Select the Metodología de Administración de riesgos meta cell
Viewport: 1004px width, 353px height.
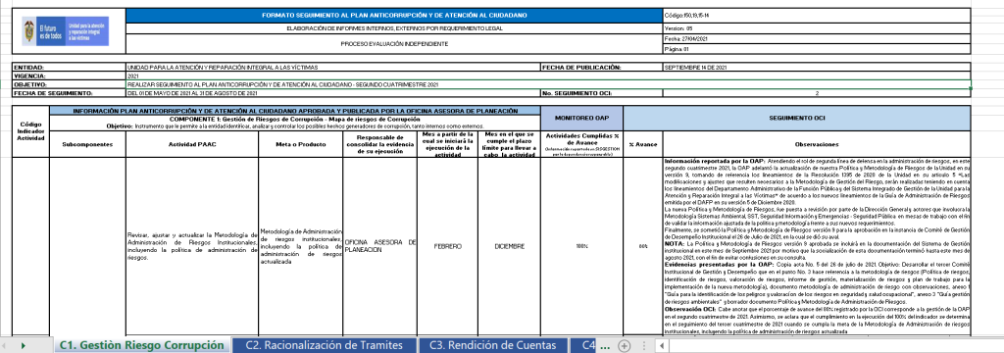300,247
